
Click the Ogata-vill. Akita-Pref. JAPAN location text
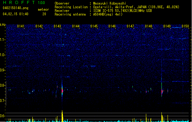[x=136, y=7]
